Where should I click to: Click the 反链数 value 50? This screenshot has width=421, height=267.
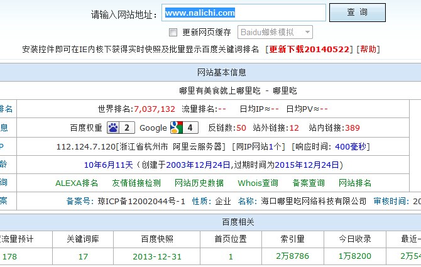(x=241, y=128)
